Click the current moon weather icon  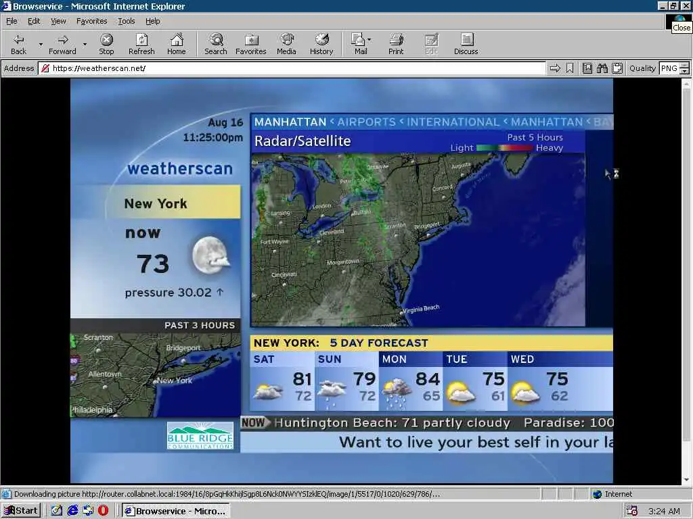click(211, 255)
